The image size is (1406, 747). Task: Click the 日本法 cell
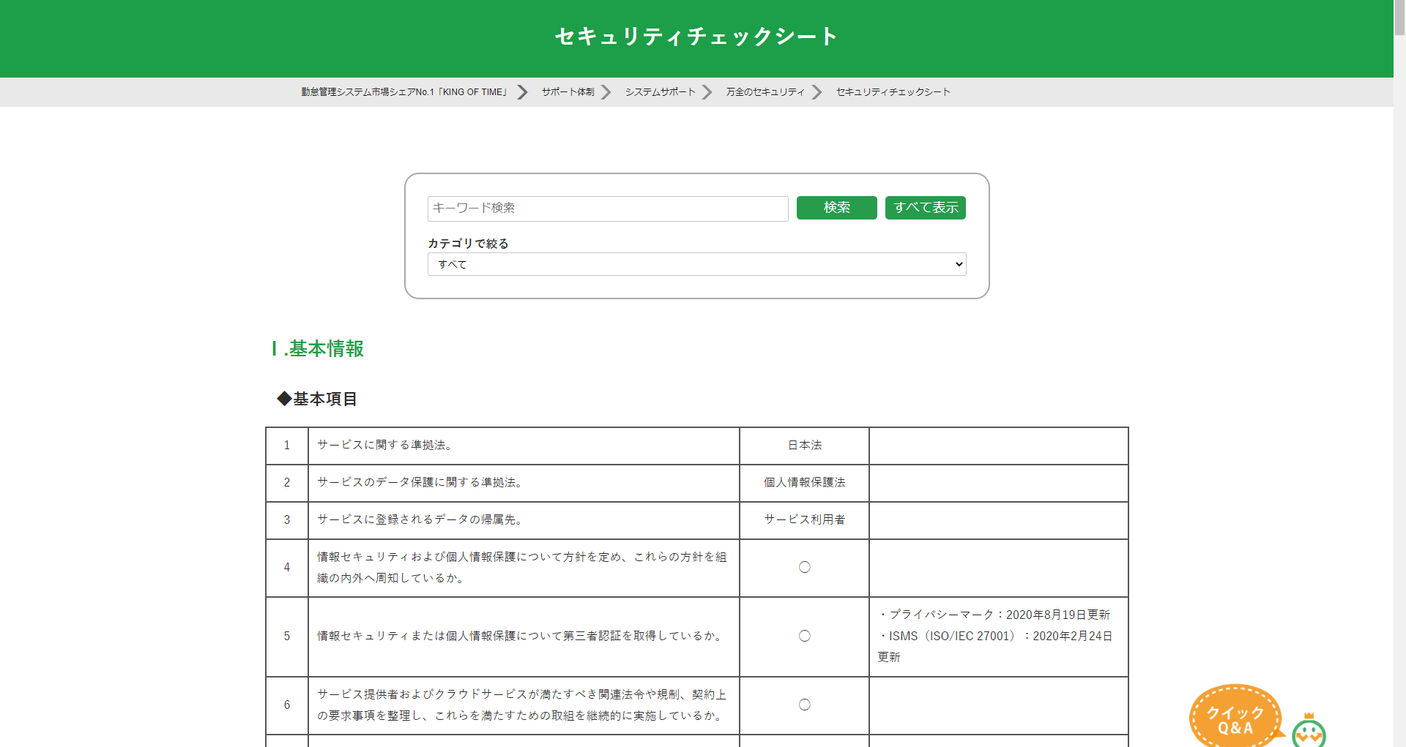[x=805, y=446]
